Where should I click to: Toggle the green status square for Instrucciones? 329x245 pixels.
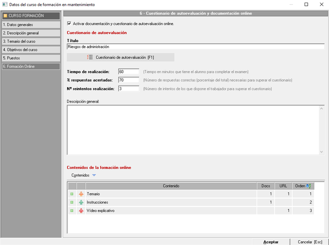pos(72,203)
